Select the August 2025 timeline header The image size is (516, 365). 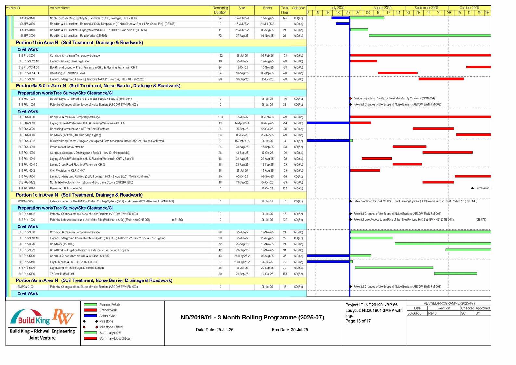pyautogui.click(x=382, y=8)
